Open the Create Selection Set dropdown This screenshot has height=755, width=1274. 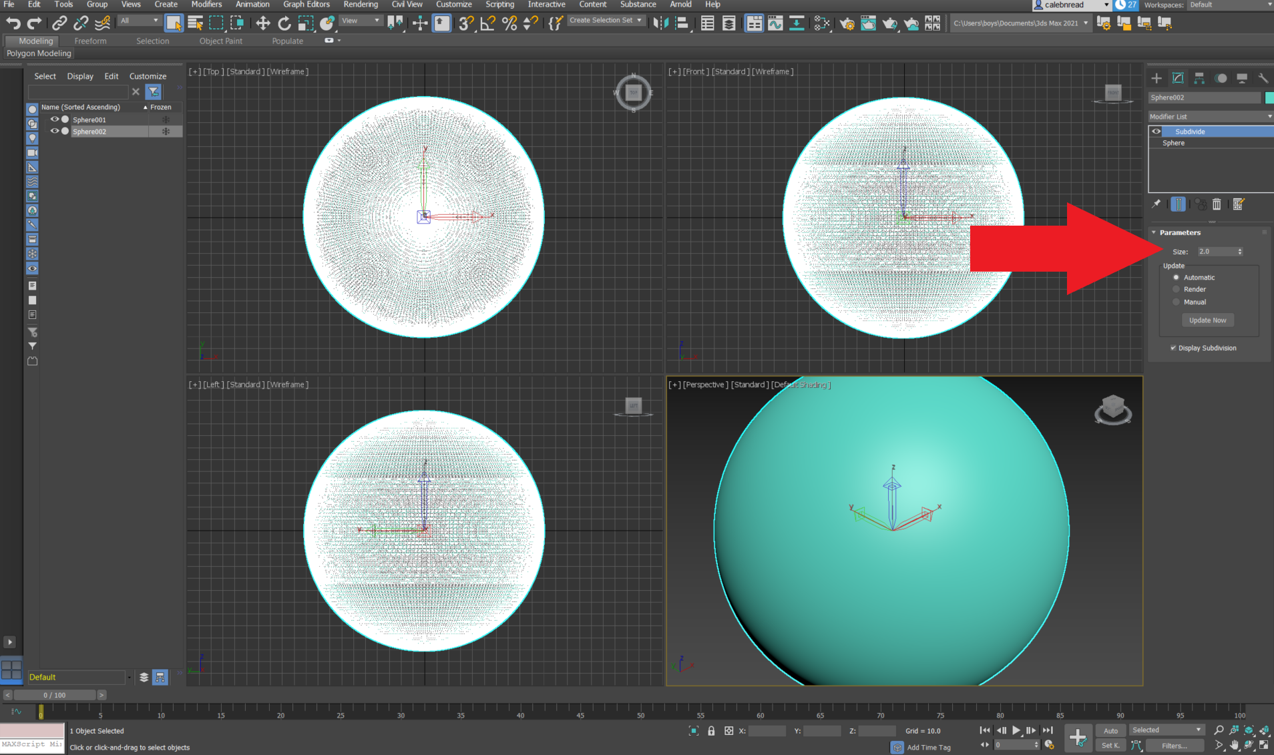point(638,20)
